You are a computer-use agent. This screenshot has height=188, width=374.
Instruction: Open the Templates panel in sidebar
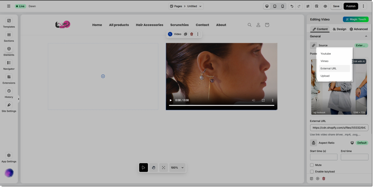(9, 23)
